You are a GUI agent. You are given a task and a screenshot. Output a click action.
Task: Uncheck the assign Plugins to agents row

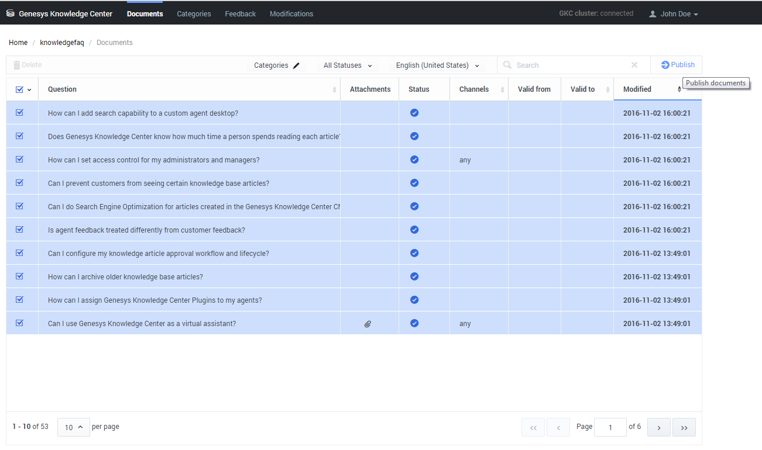click(19, 299)
